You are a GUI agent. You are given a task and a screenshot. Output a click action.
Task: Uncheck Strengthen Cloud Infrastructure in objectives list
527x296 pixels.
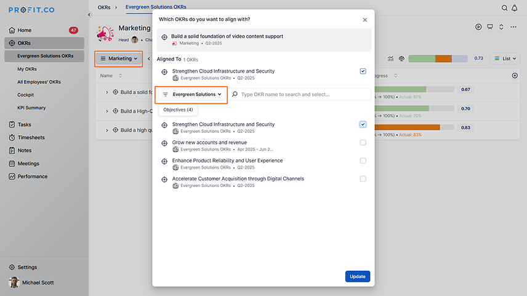click(363, 124)
